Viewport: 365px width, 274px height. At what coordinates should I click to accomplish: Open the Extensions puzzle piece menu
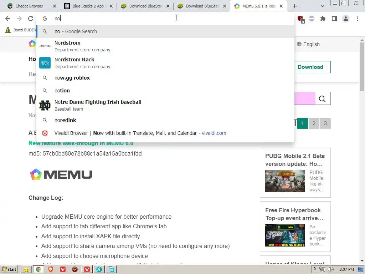(x=323, y=19)
